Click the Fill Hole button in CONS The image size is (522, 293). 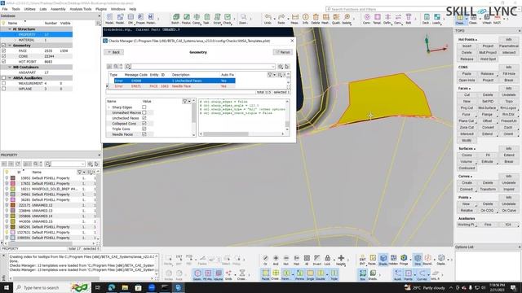tap(509, 74)
